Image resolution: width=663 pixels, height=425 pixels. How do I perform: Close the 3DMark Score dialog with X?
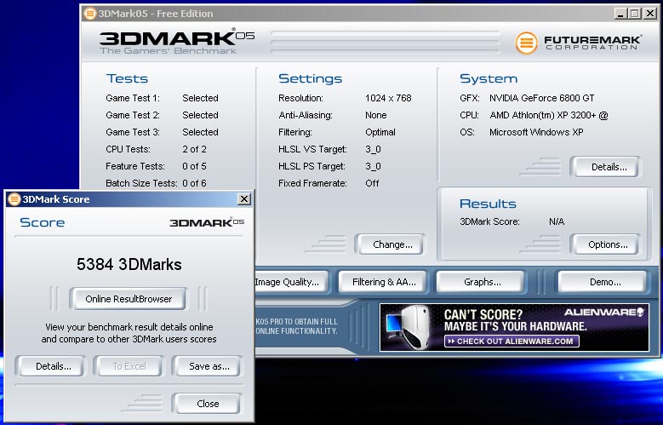[244, 199]
